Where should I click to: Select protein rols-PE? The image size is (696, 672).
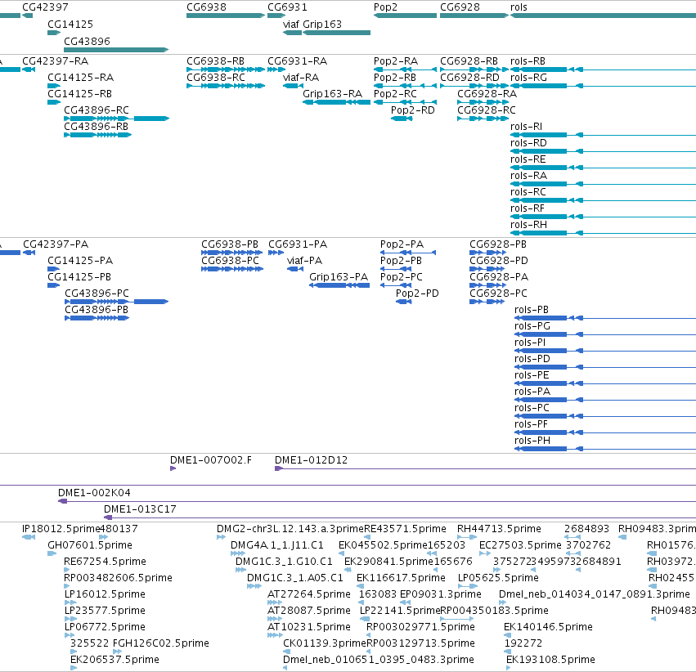pos(605,383)
